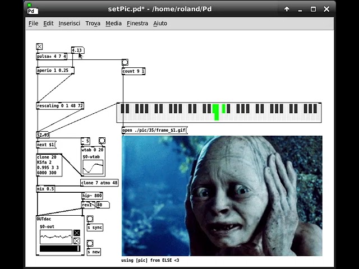Open the Aiuto menu
The height and width of the screenshot is (269, 359).
160,24
